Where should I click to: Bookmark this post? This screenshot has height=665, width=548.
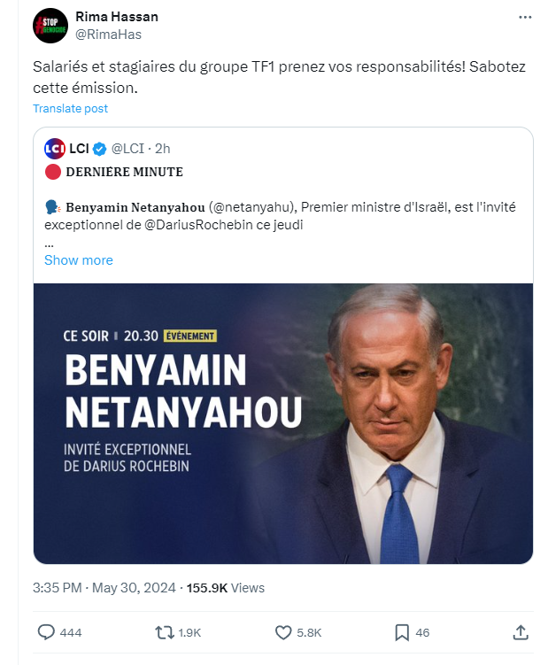click(401, 632)
